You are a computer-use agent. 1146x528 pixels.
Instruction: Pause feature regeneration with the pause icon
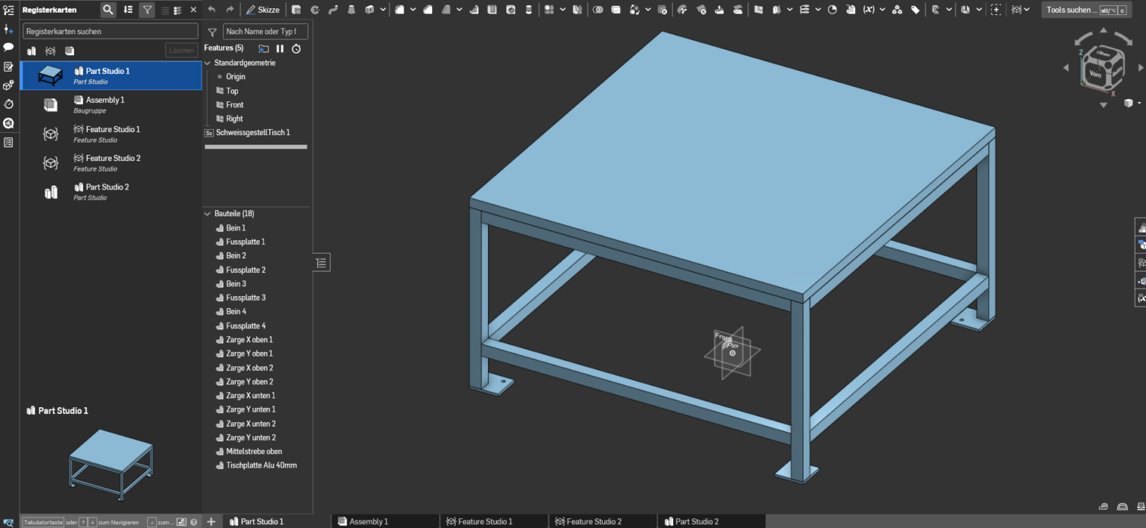[x=280, y=48]
